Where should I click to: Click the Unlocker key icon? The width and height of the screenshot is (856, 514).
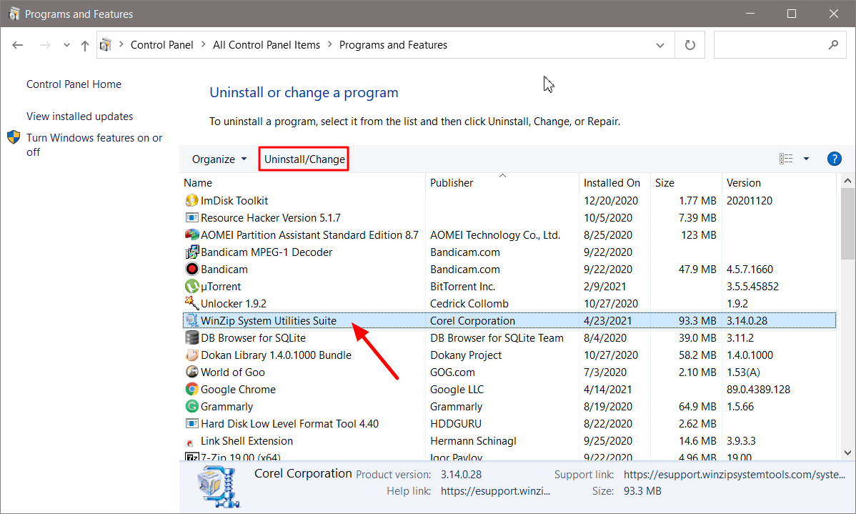(x=191, y=303)
